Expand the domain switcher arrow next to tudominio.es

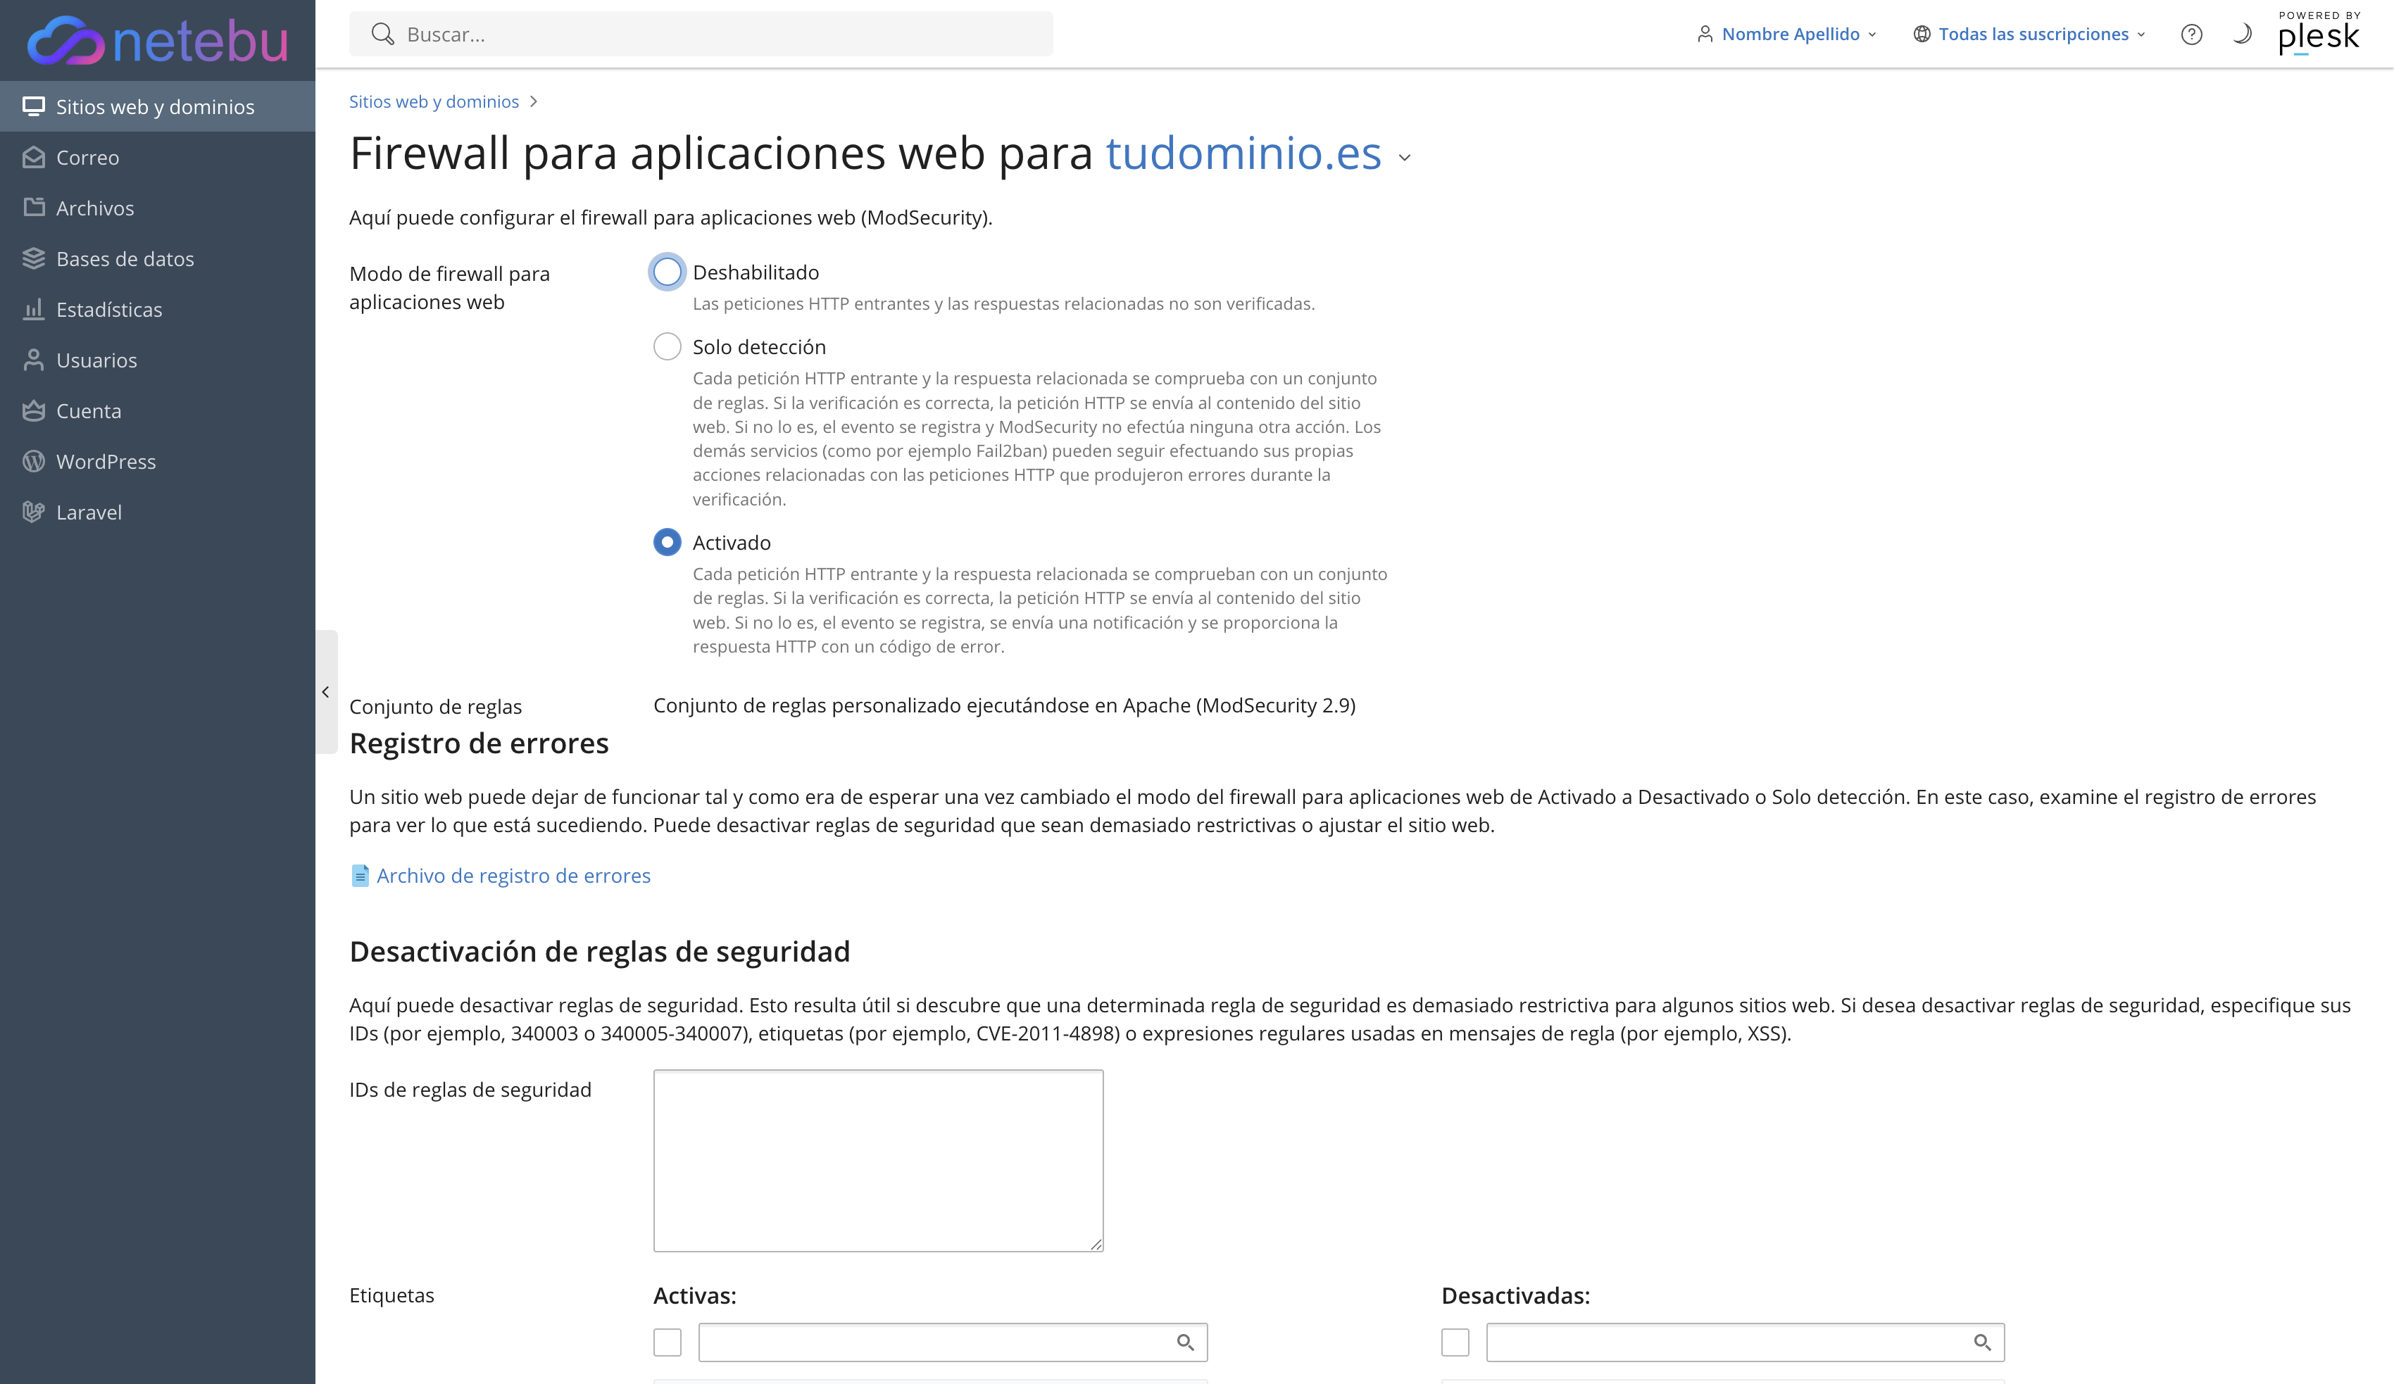pos(1404,158)
